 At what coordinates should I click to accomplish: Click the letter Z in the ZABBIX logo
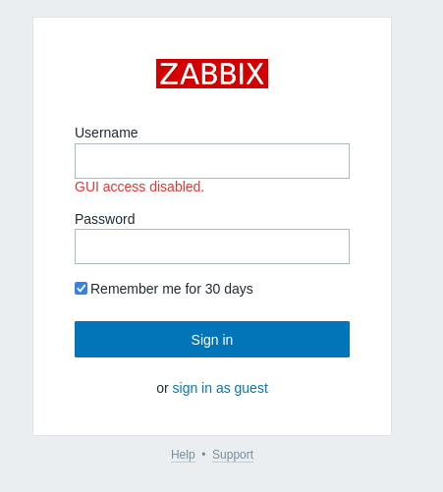click(169, 74)
